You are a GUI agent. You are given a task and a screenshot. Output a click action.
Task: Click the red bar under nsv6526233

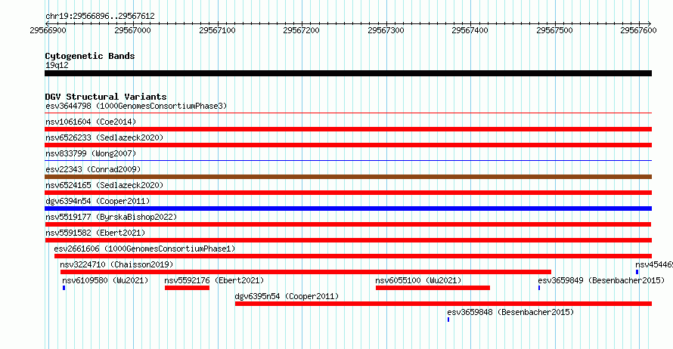pyautogui.click(x=348, y=145)
